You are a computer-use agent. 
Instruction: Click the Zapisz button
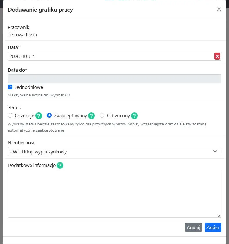213,227
